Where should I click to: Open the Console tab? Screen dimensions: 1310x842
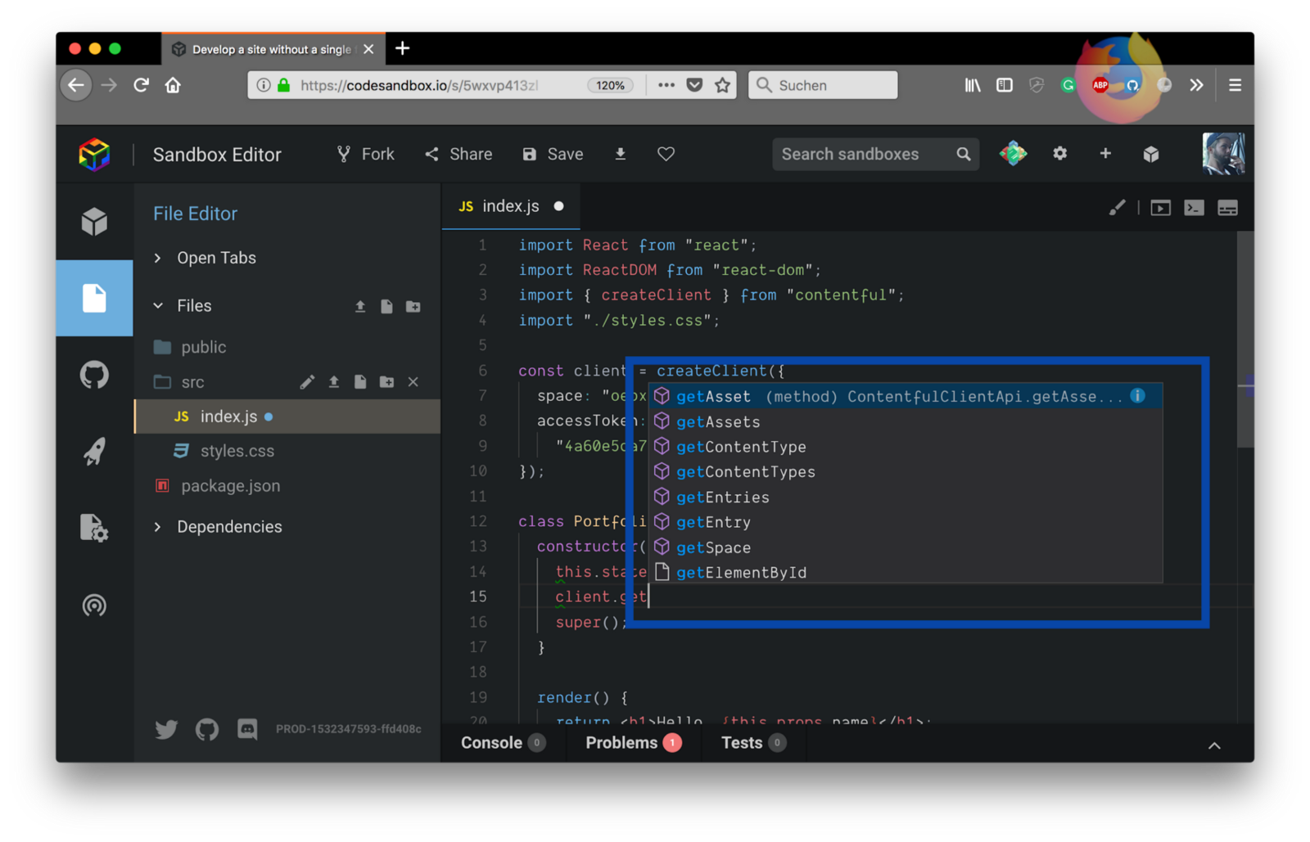[491, 743]
